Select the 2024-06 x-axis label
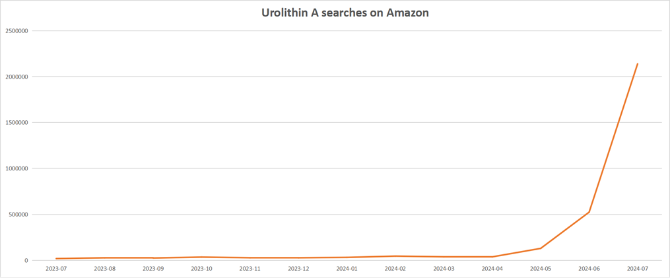670x278 pixels. pos(589,269)
